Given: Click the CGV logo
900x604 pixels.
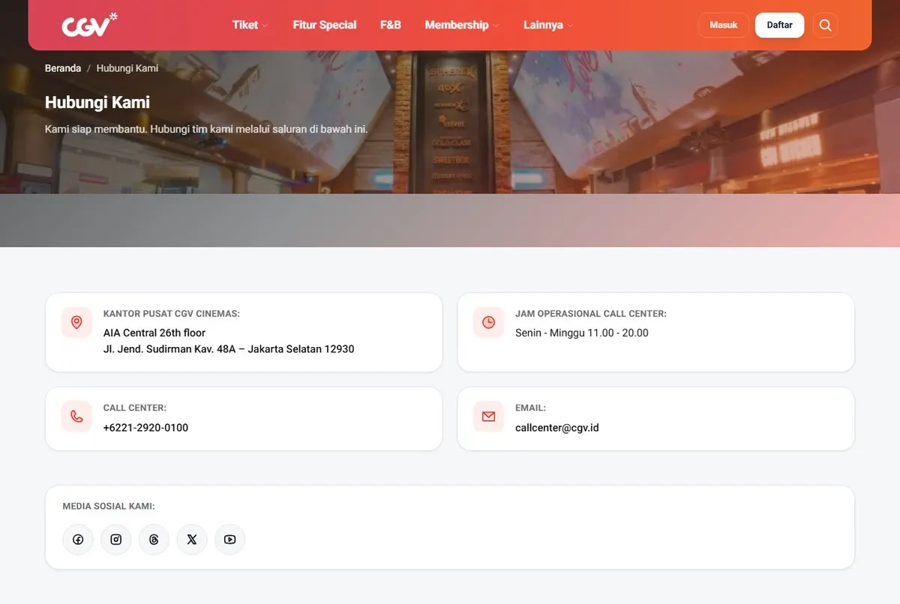Looking at the screenshot, I should pyautogui.click(x=89, y=25).
